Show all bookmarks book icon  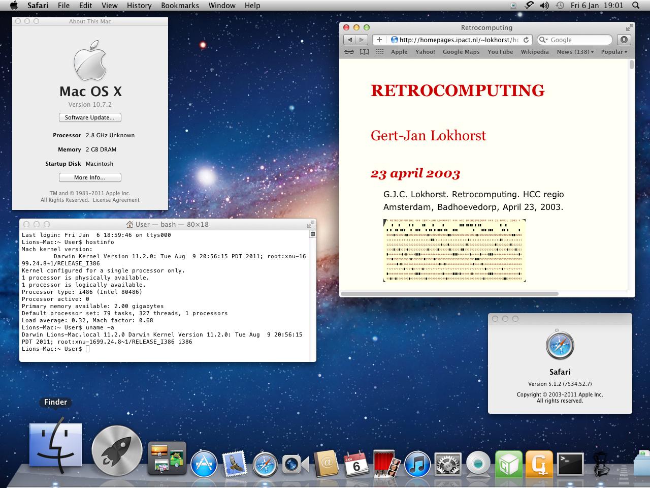point(364,52)
